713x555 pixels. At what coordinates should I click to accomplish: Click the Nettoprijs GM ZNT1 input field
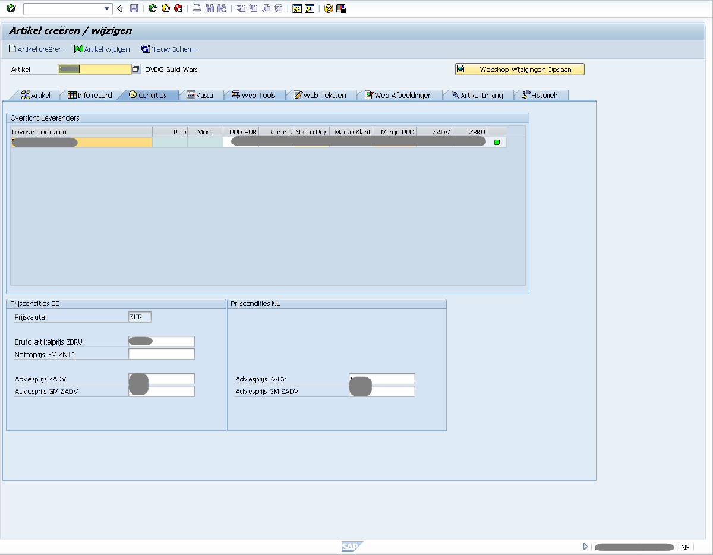162,354
